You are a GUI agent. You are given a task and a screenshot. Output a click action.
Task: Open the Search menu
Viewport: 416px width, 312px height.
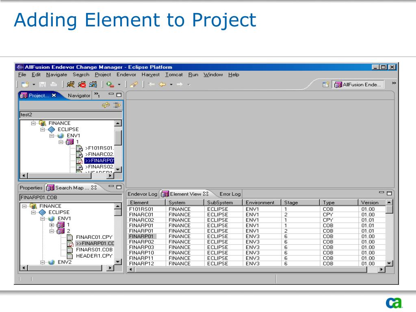pos(81,75)
